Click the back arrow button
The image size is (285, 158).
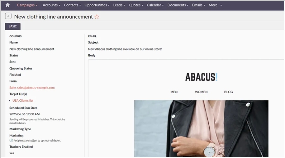[8, 16]
